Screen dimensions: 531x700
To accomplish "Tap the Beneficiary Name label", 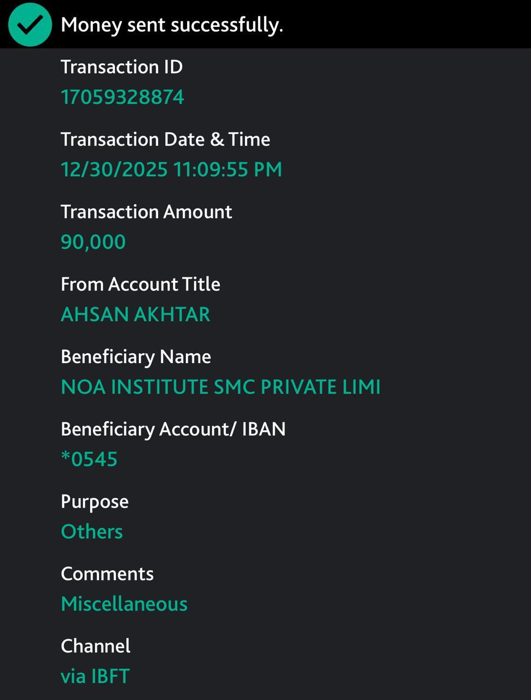I will click(x=136, y=357).
